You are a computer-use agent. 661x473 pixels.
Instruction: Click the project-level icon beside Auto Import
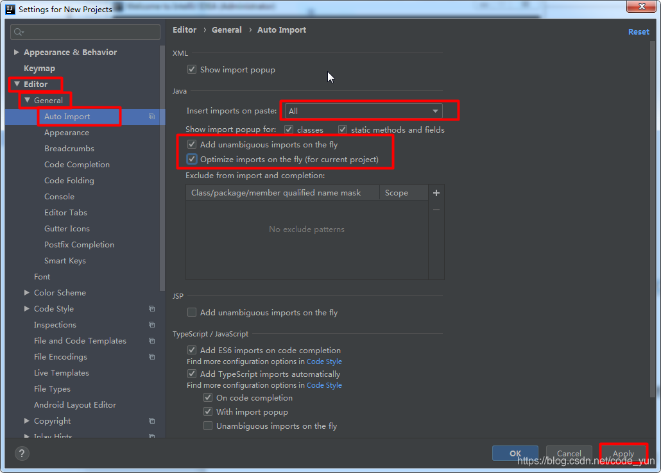(x=151, y=117)
